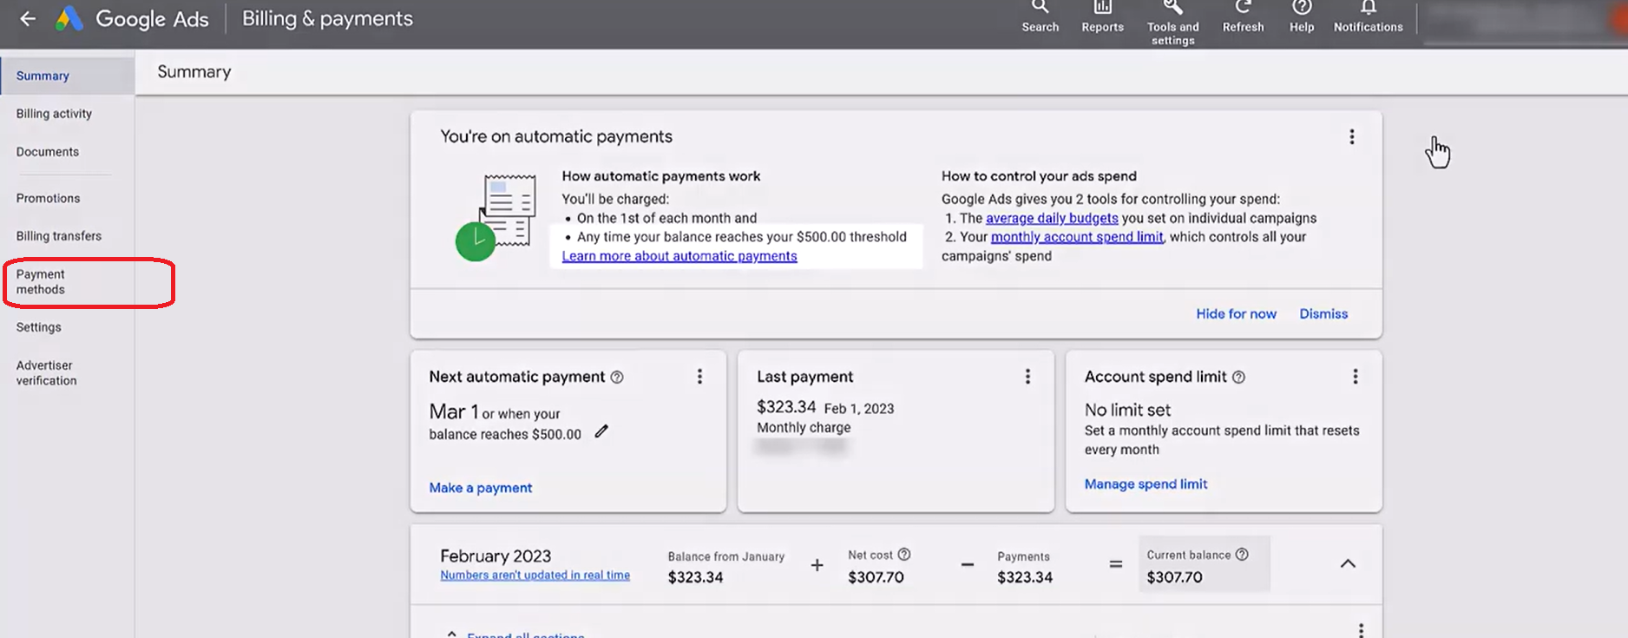Show help for Next automatic payment
The height and width of the screenshot is (638, 1628).
coord(617,378)
